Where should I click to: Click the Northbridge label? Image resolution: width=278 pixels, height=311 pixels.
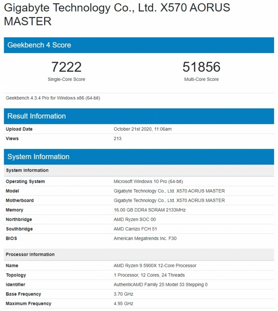[x=19, y=220]
